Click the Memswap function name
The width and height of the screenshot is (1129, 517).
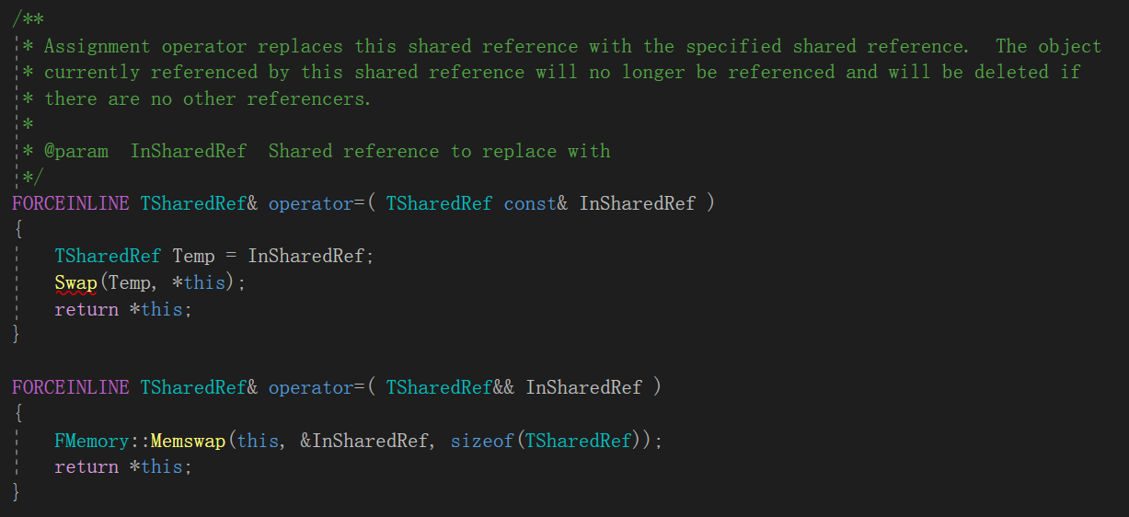pyautogui.click(x=188, y=441)
